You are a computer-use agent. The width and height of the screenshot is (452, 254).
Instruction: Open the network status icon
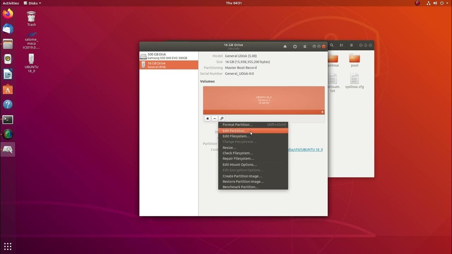(429, 3)
